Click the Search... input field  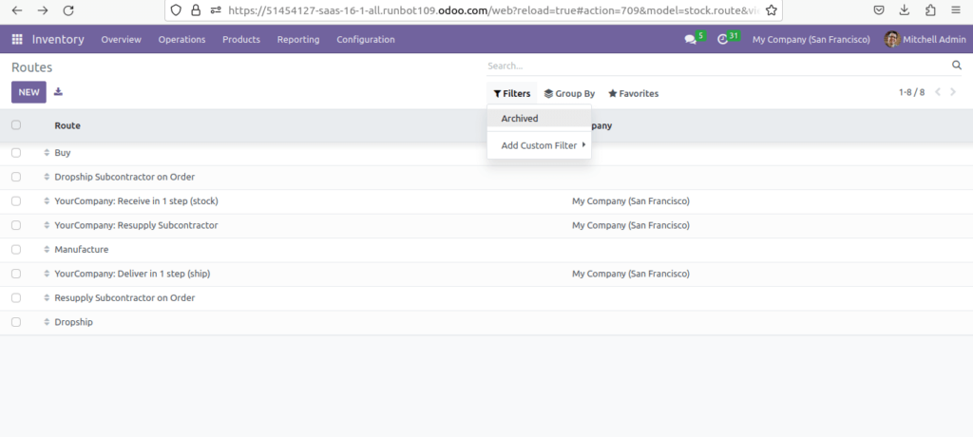pos(716,66)
